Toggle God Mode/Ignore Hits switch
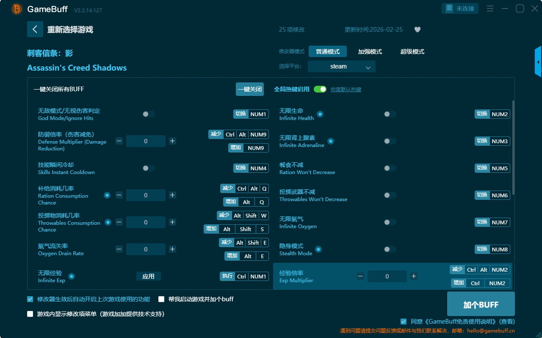 (149, 114)
